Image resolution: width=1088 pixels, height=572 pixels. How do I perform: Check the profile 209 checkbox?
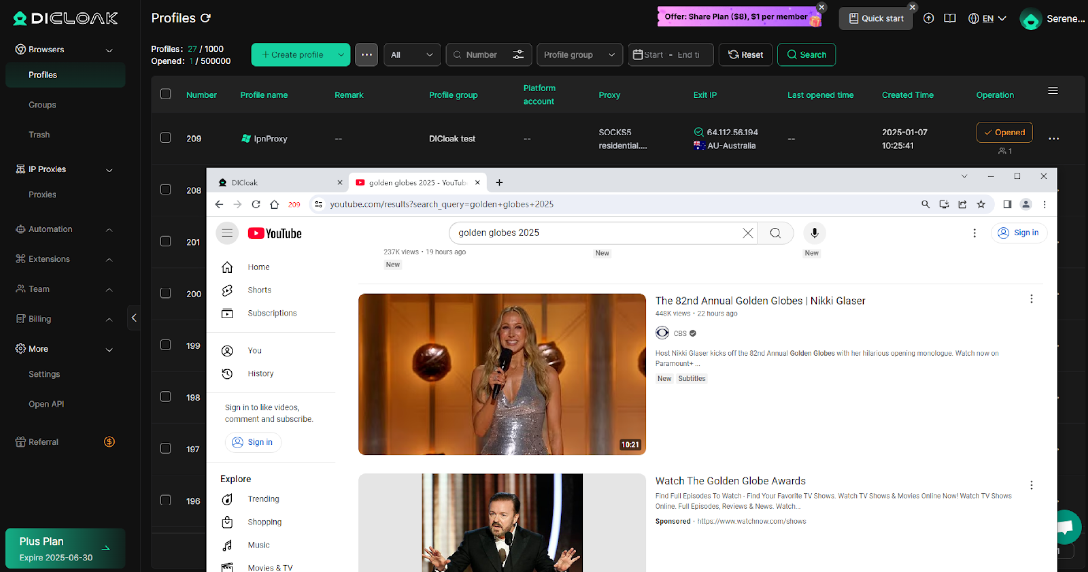[165, 138]
